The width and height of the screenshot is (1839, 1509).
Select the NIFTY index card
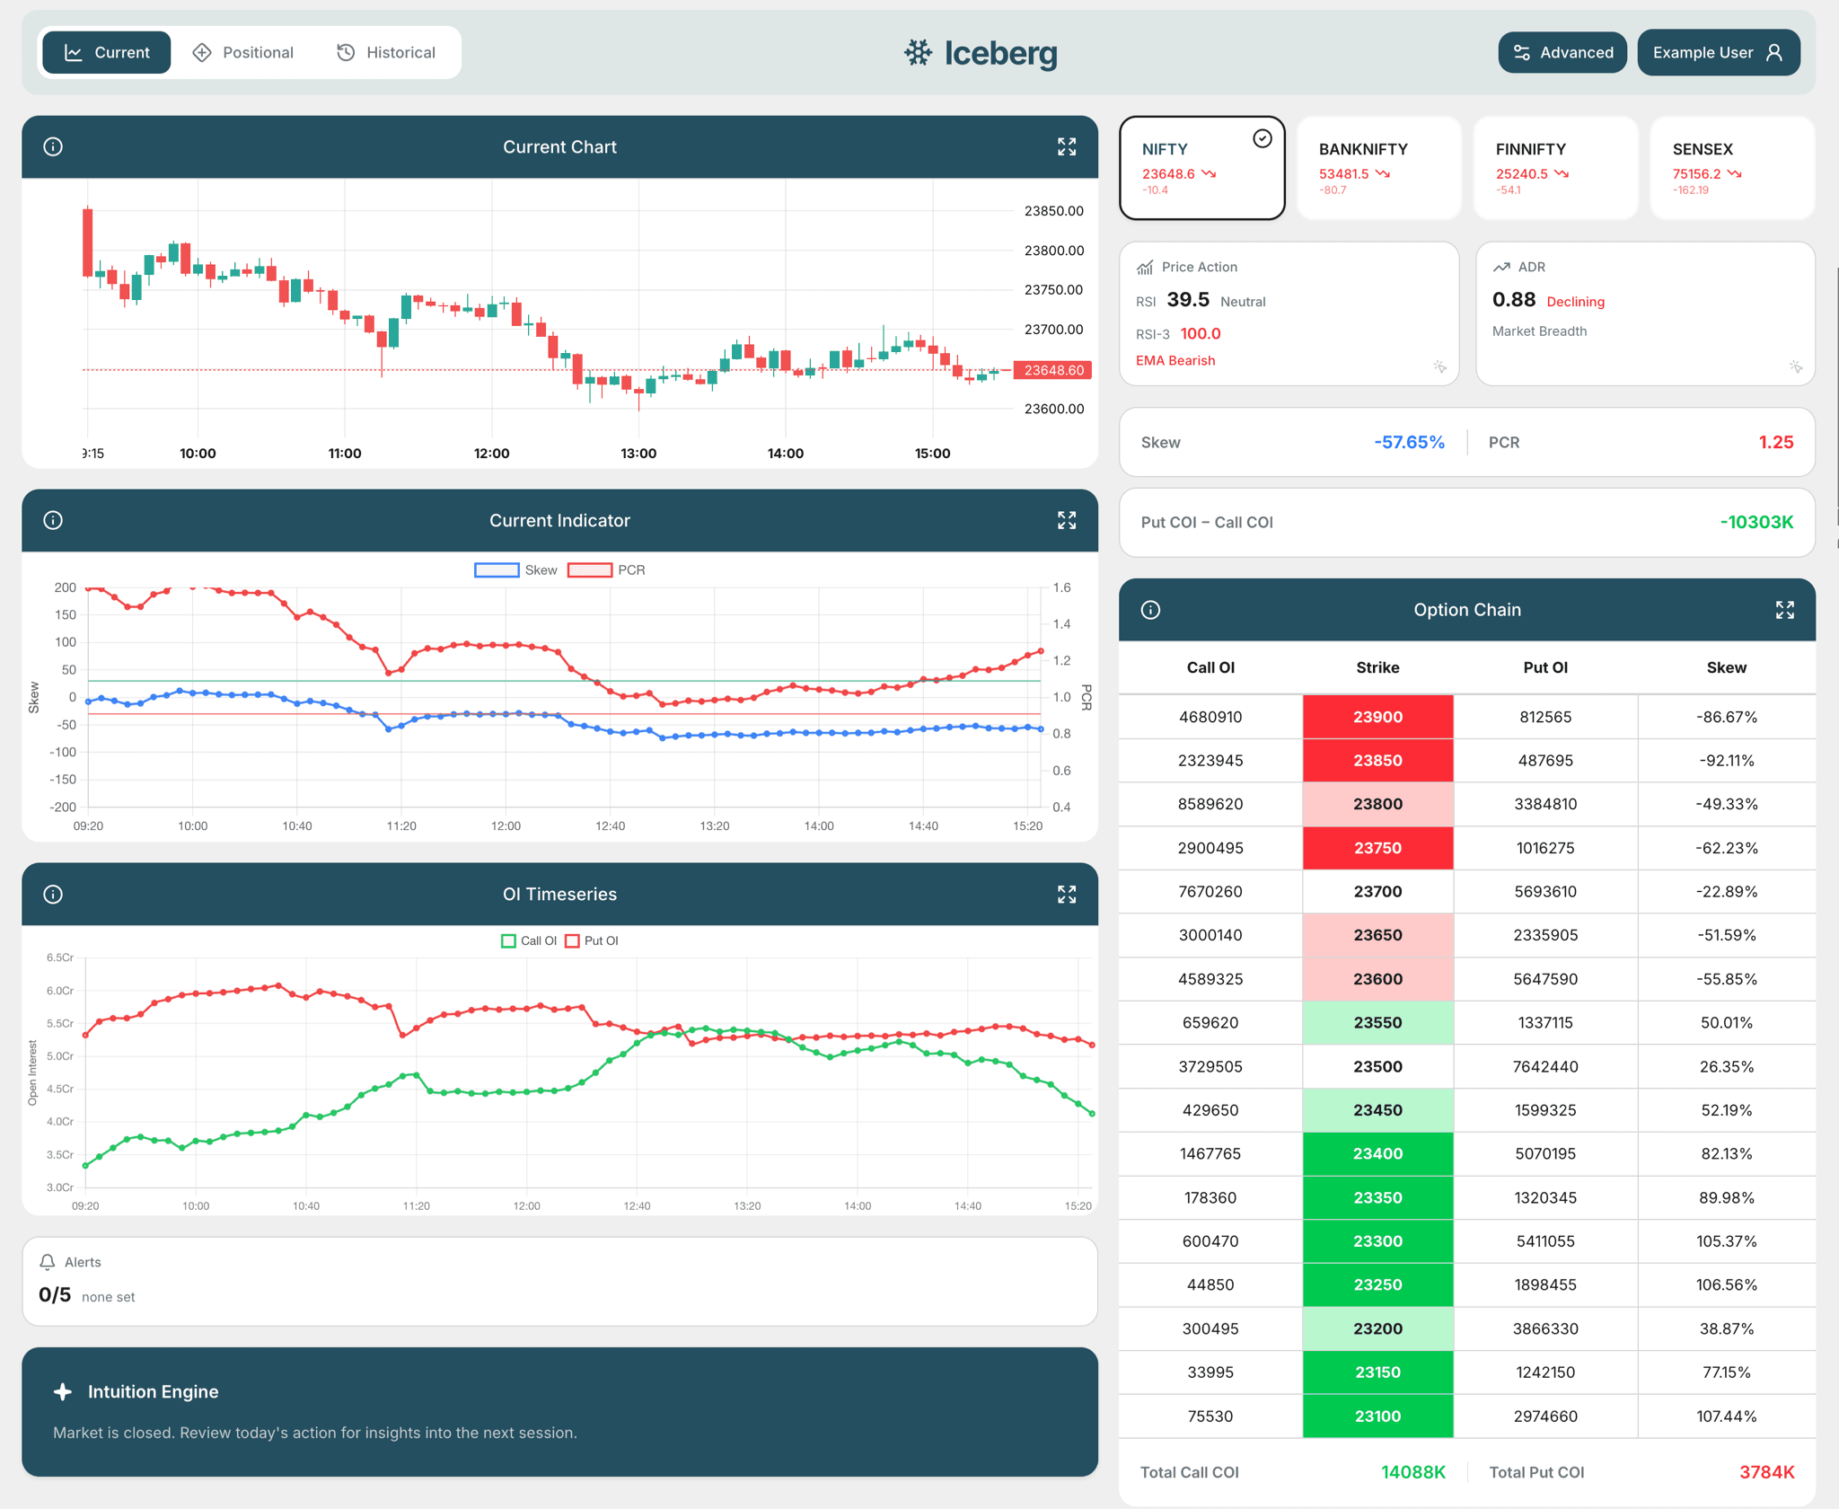point(1201,167)
